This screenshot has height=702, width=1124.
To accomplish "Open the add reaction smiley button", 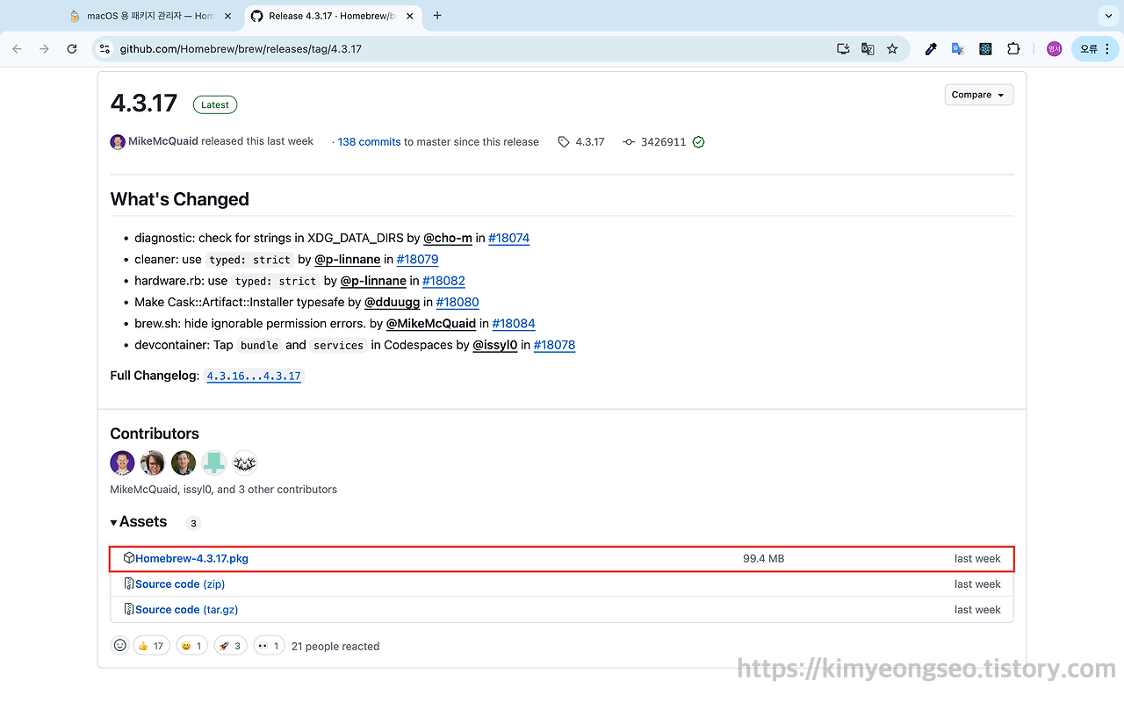I will (120, 645).
